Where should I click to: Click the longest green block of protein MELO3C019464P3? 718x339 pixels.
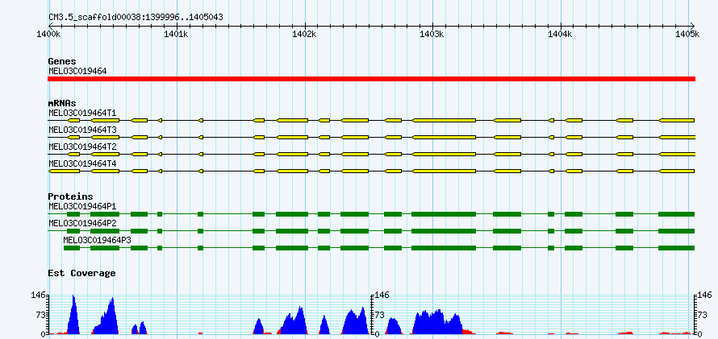pyautogui.click(x=444, y=248)
